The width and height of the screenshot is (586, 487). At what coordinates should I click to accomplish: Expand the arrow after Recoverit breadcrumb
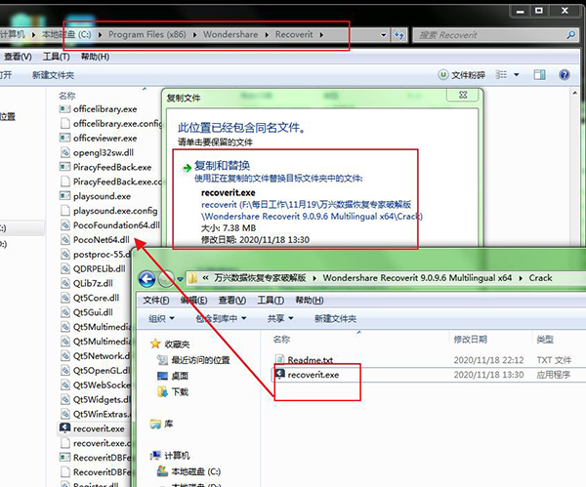tap(321, 35)
